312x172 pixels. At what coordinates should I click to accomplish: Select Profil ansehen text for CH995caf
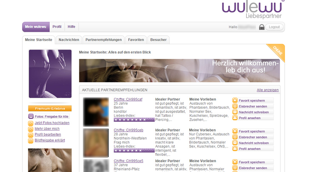point(250,118)
